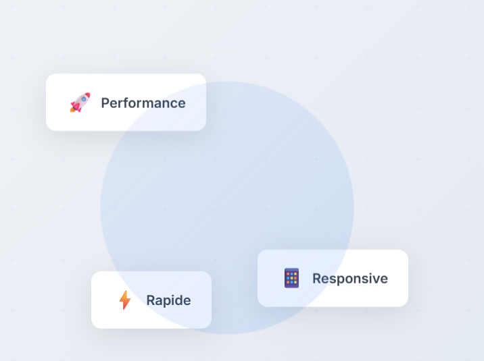The height and width of the screenshot is (361, 484).
Task: Select the Responsive text label
Action: coord(349,278)
